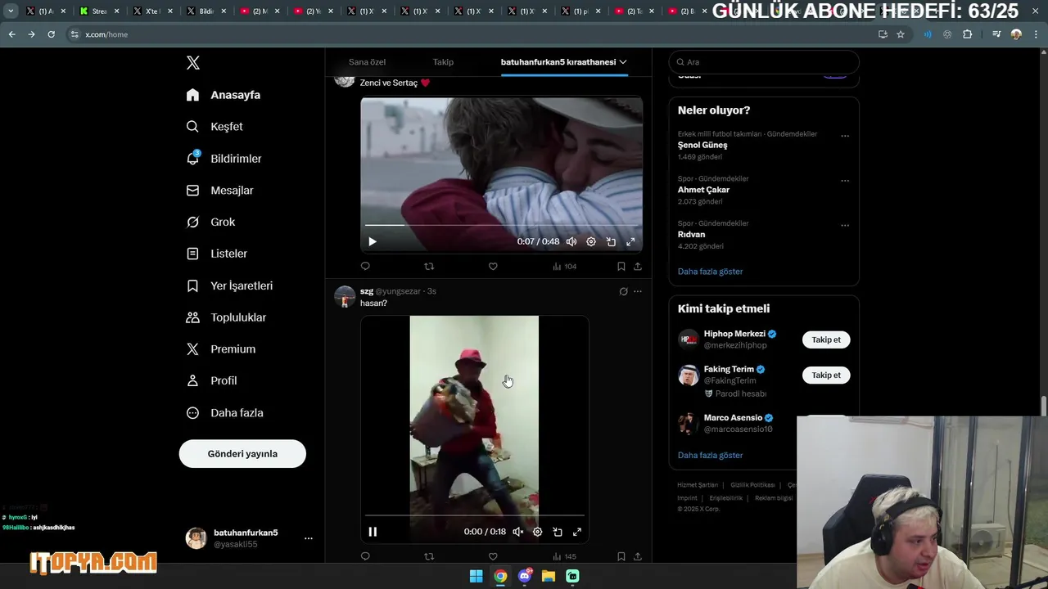The height and width of the screenshot is (589, 1048).
Task: Open account menu dots next to batuhanfurkan5
Action: [309, 538]
